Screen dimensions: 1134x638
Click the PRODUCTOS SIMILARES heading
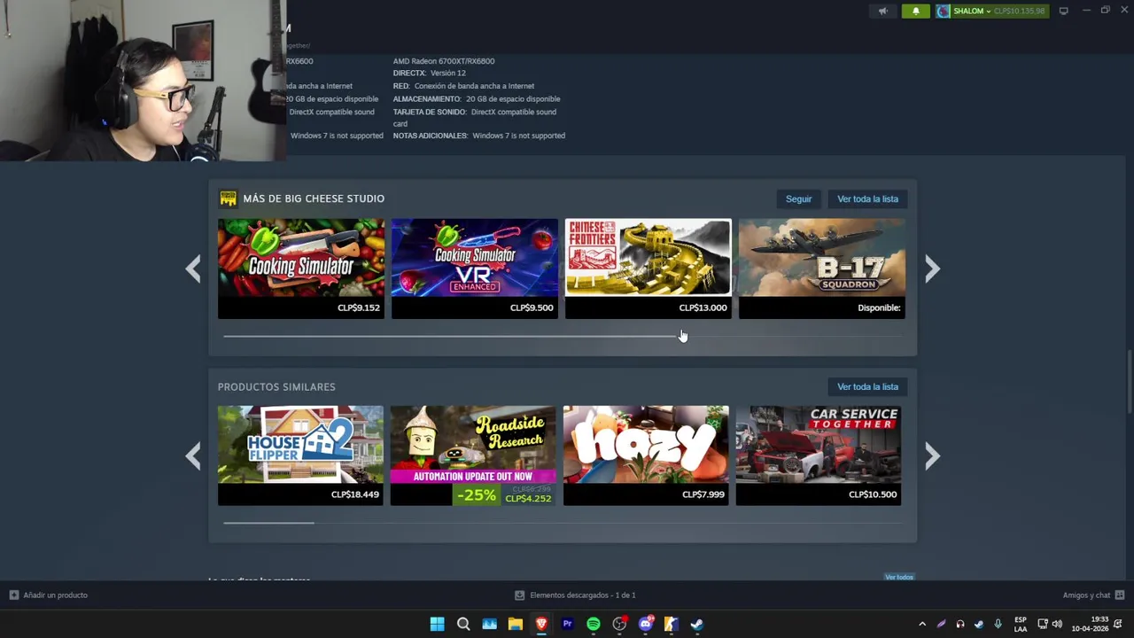276,387
